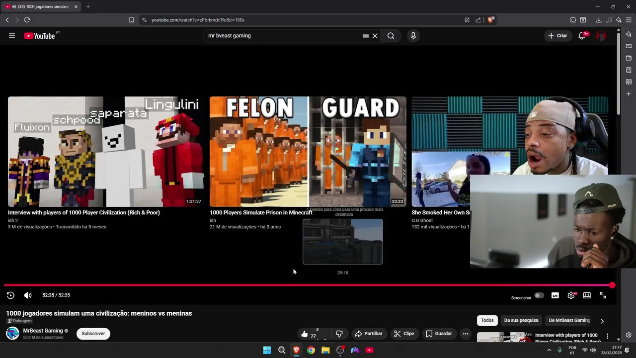The height and width of the screenshot is (358, 636).
Task: Show more filter chips with the arrow
Action: pyautogui.click(x=602, y=321)
